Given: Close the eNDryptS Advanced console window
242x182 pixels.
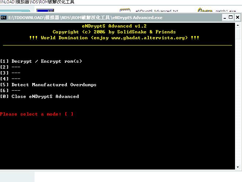Looking at the screenshot, I should [x=238, y=17].
